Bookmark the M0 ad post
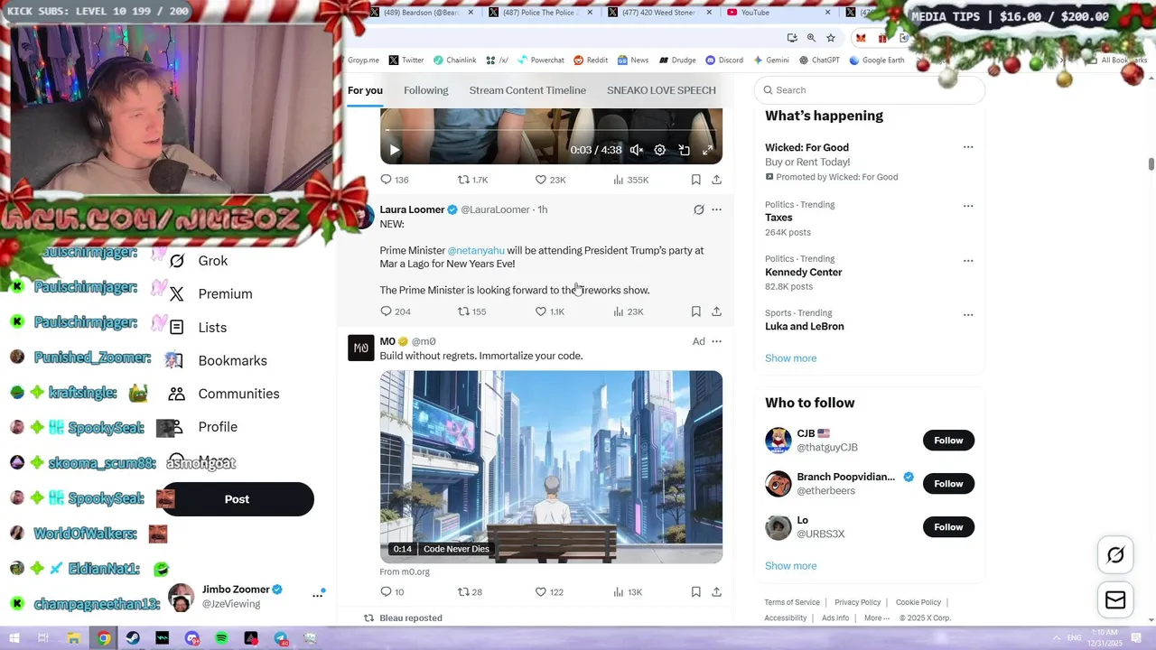 tap(695, 592)
